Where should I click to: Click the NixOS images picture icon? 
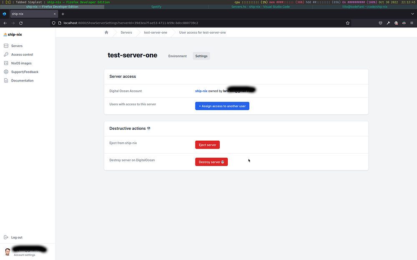pos(6,63)
